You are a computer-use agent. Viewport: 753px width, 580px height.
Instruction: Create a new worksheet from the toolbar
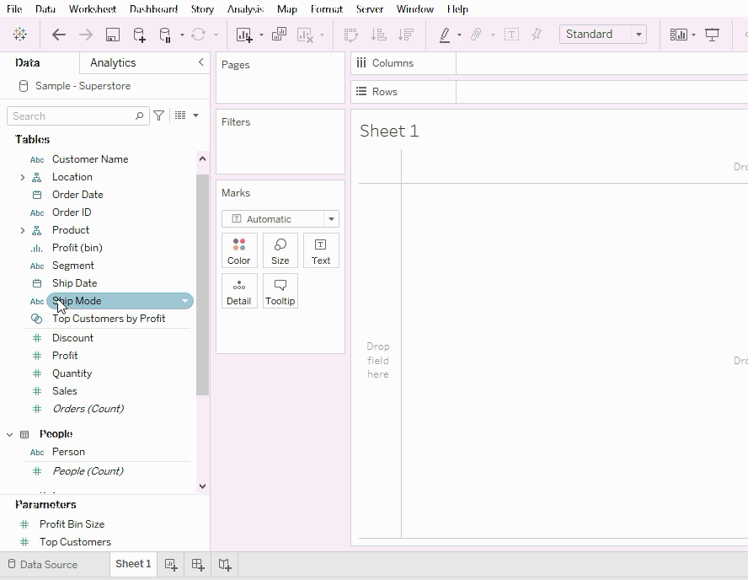point(244,35)
